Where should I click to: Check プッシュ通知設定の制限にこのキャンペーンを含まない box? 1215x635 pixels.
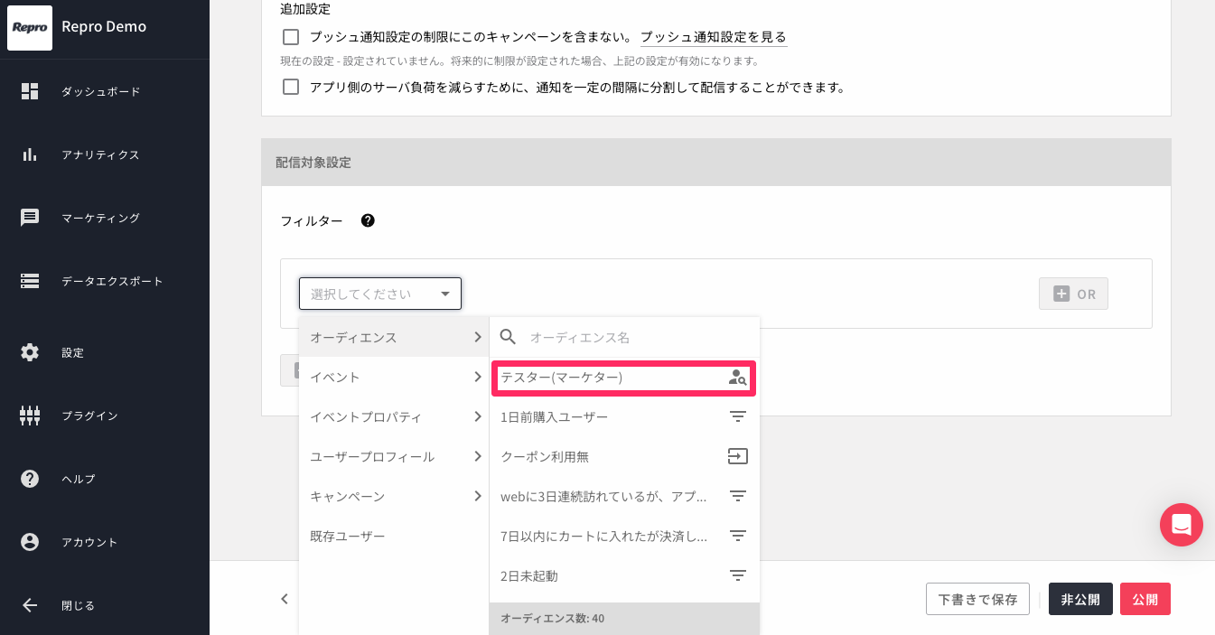pos(291,37)
